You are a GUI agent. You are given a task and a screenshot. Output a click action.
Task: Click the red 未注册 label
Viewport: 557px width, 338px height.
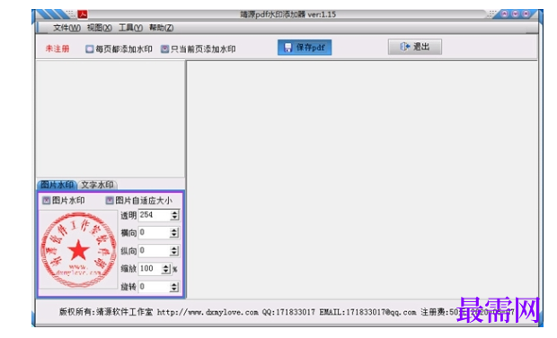point(57,48)
